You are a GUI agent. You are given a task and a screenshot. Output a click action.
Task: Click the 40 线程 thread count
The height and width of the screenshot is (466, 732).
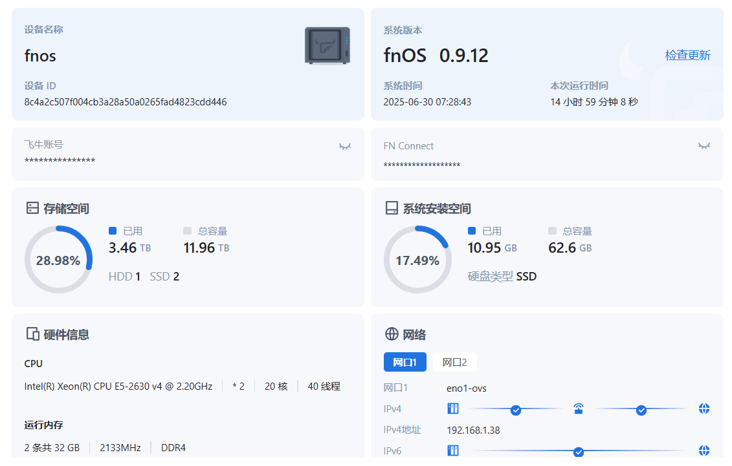click(x=324, y=387)
